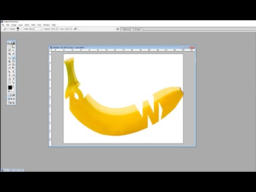Open the Filter menu

tap(33, 25)
